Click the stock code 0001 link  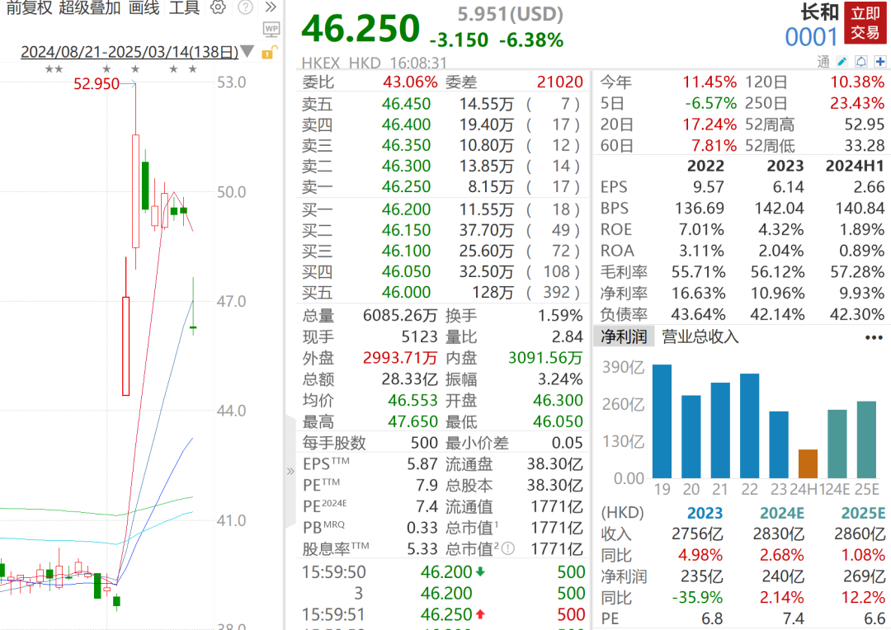[811, 37]
